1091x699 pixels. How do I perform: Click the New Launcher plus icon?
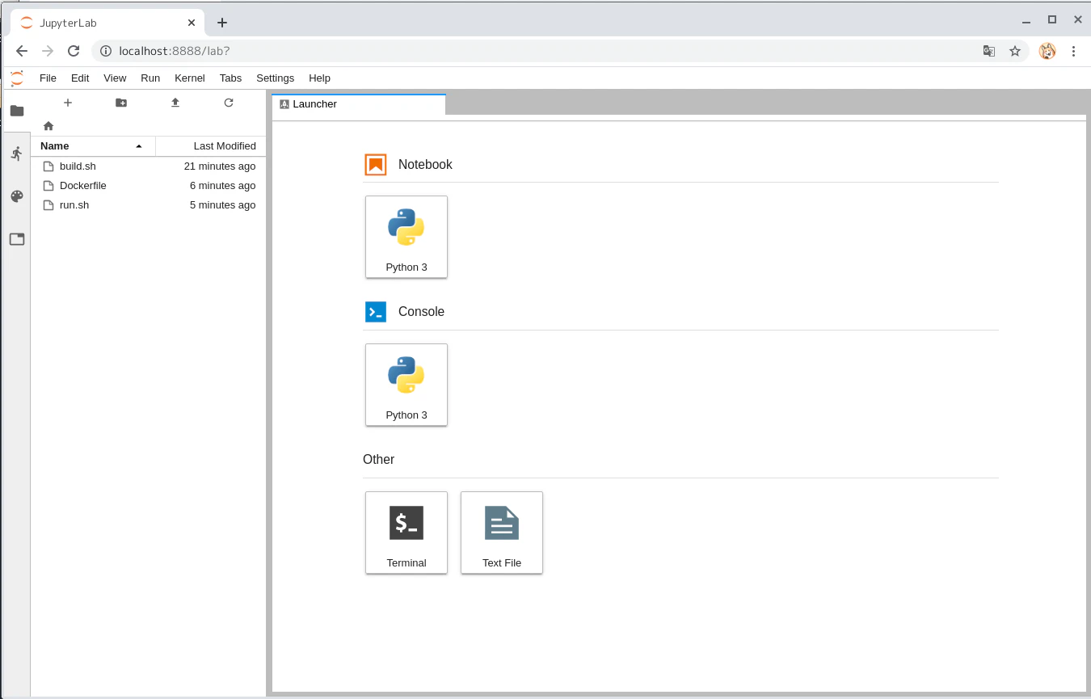(68, 103)
